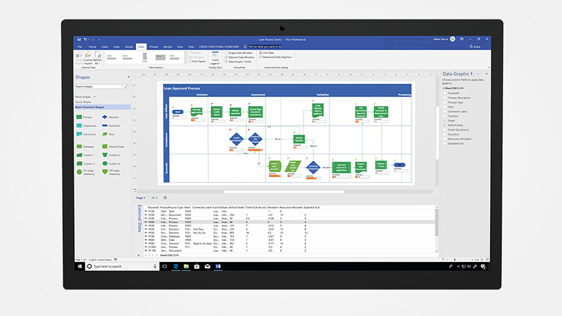562x316 pixels.
Task: Expand the More Shapes menu
Action: pos(84,97)
